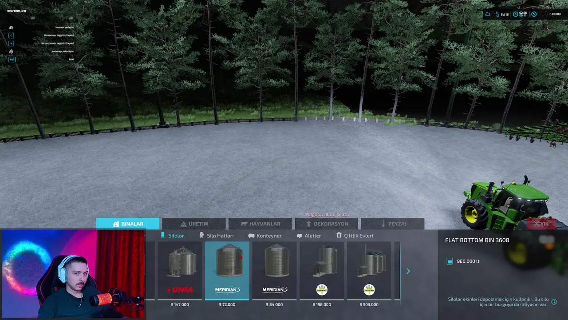
Task: Click the capacity icon next to 980.000 lt
Action: [450, 261]
